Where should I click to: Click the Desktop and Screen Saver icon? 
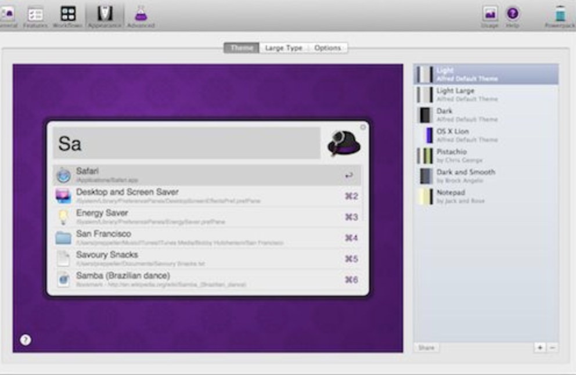(x=63, y=196)
